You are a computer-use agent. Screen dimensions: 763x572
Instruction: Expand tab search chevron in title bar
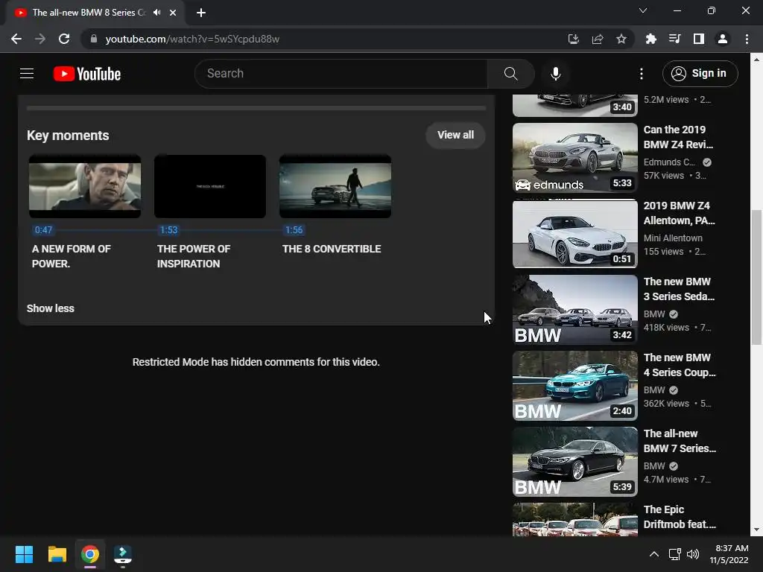(643, 10)
